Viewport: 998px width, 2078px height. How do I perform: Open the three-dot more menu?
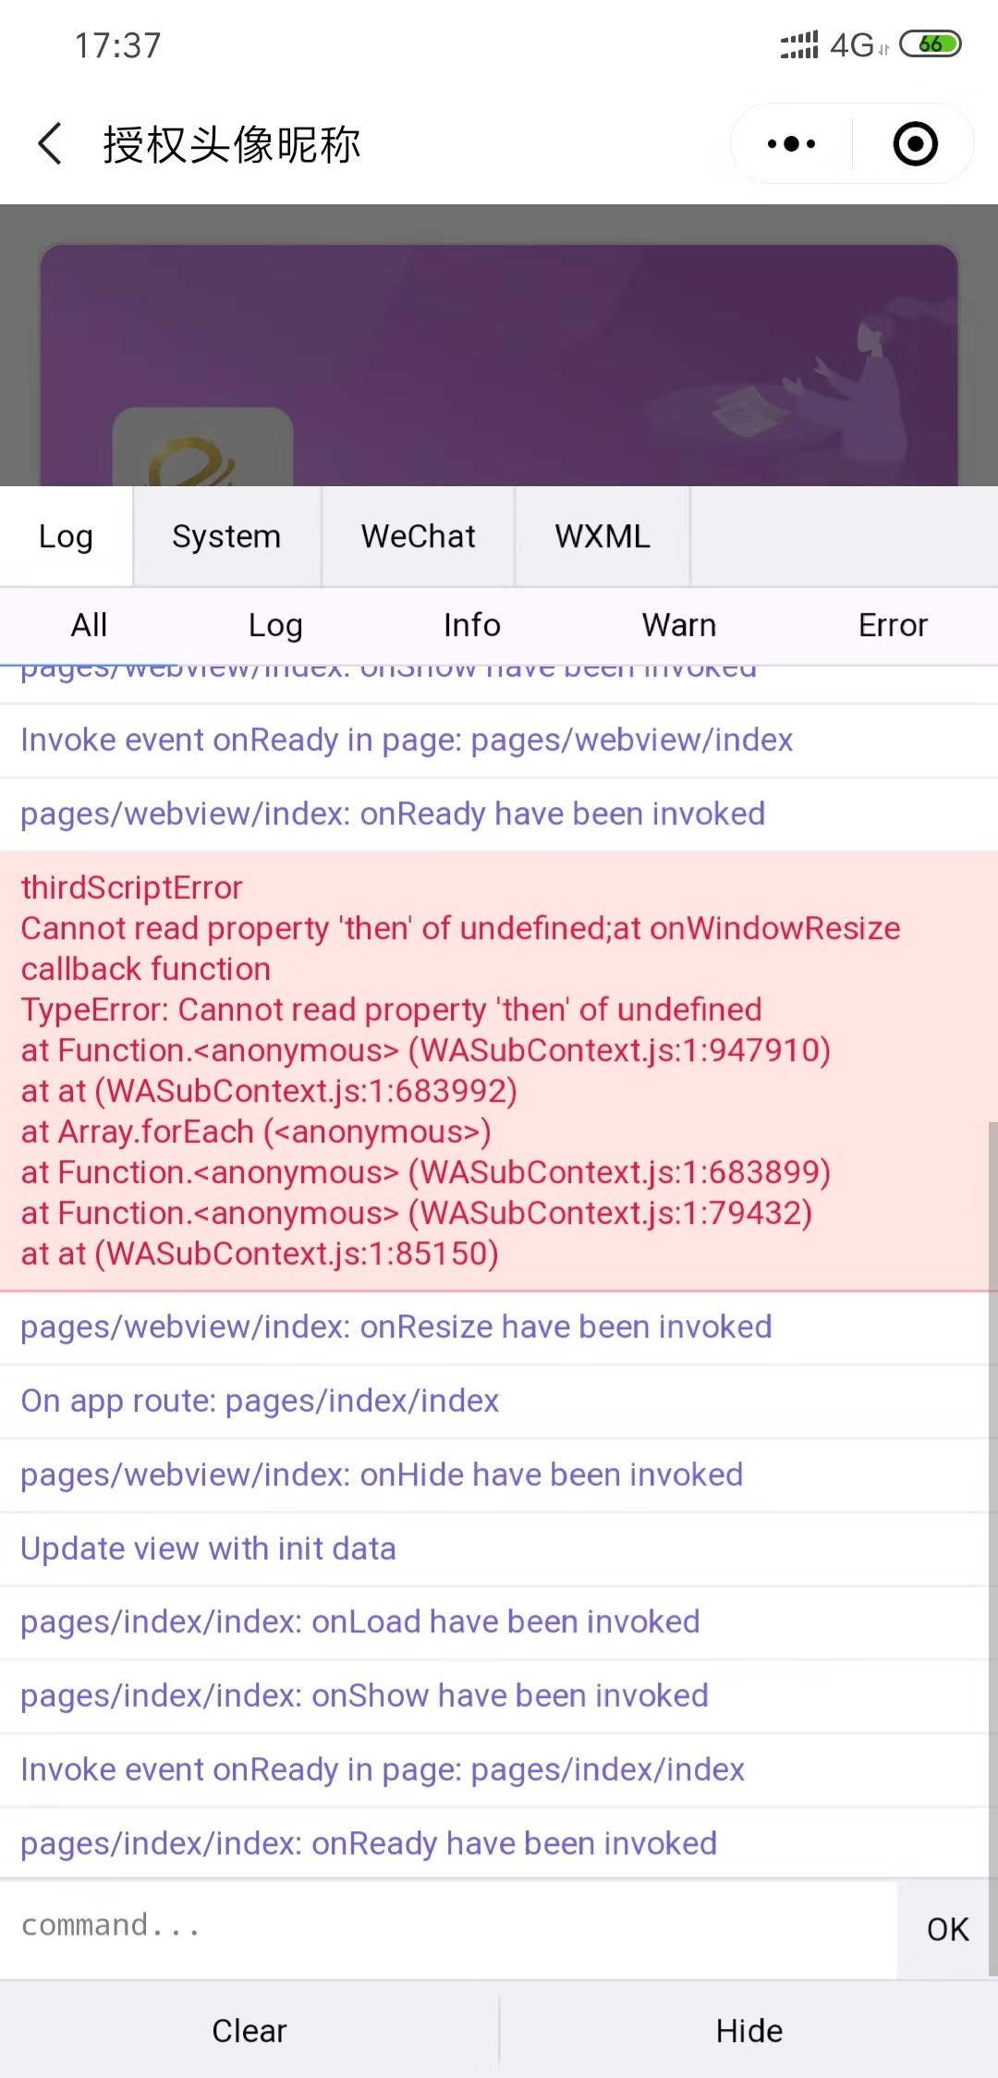[791, 144]
